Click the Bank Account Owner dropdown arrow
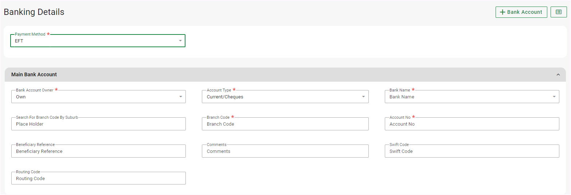The width and height of the screenshot is (571, 195). 181,97
